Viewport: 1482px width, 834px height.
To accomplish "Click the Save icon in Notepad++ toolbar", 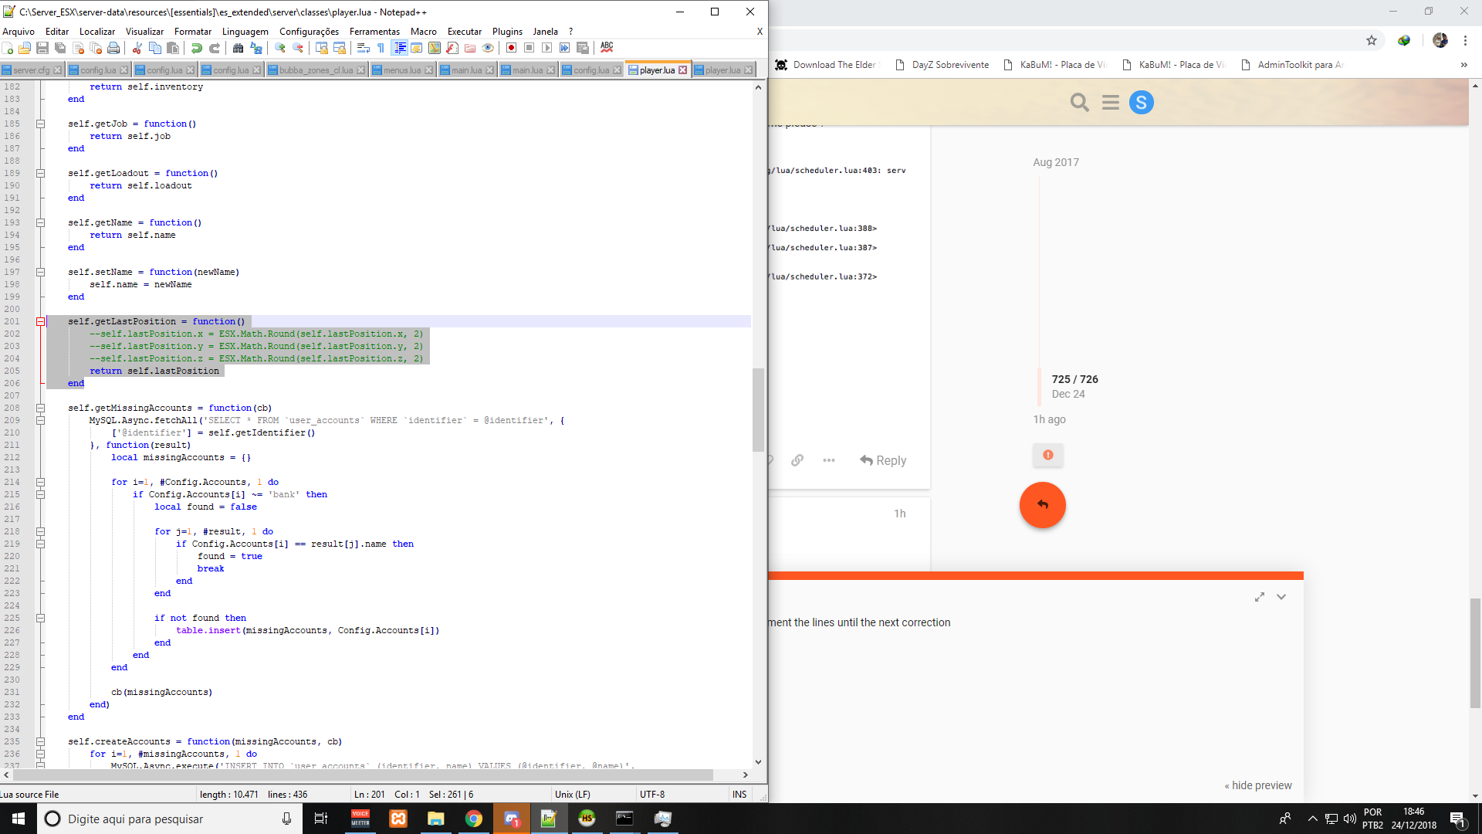I will click(42, 48).
